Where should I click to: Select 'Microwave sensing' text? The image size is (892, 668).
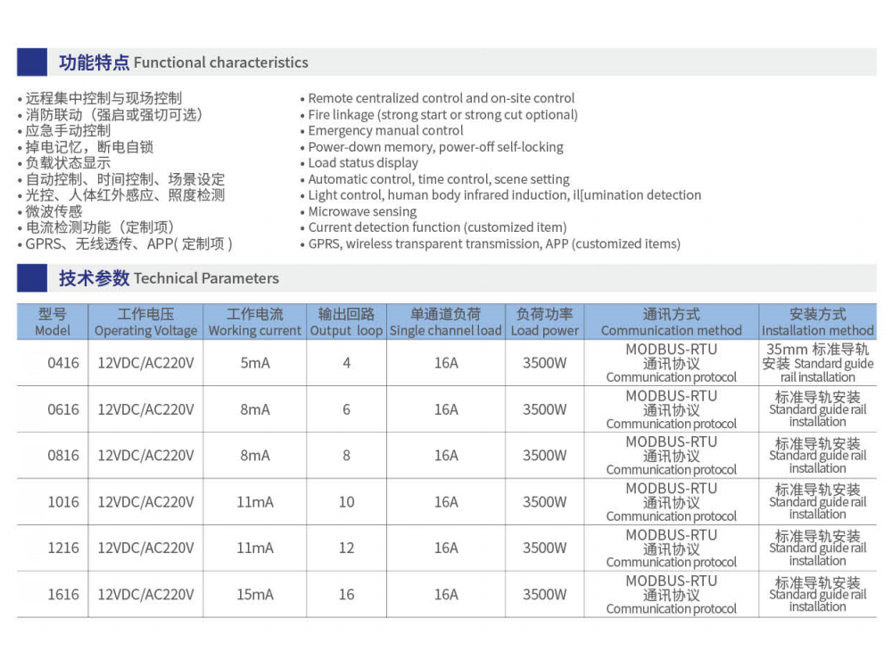click(362, 211)
